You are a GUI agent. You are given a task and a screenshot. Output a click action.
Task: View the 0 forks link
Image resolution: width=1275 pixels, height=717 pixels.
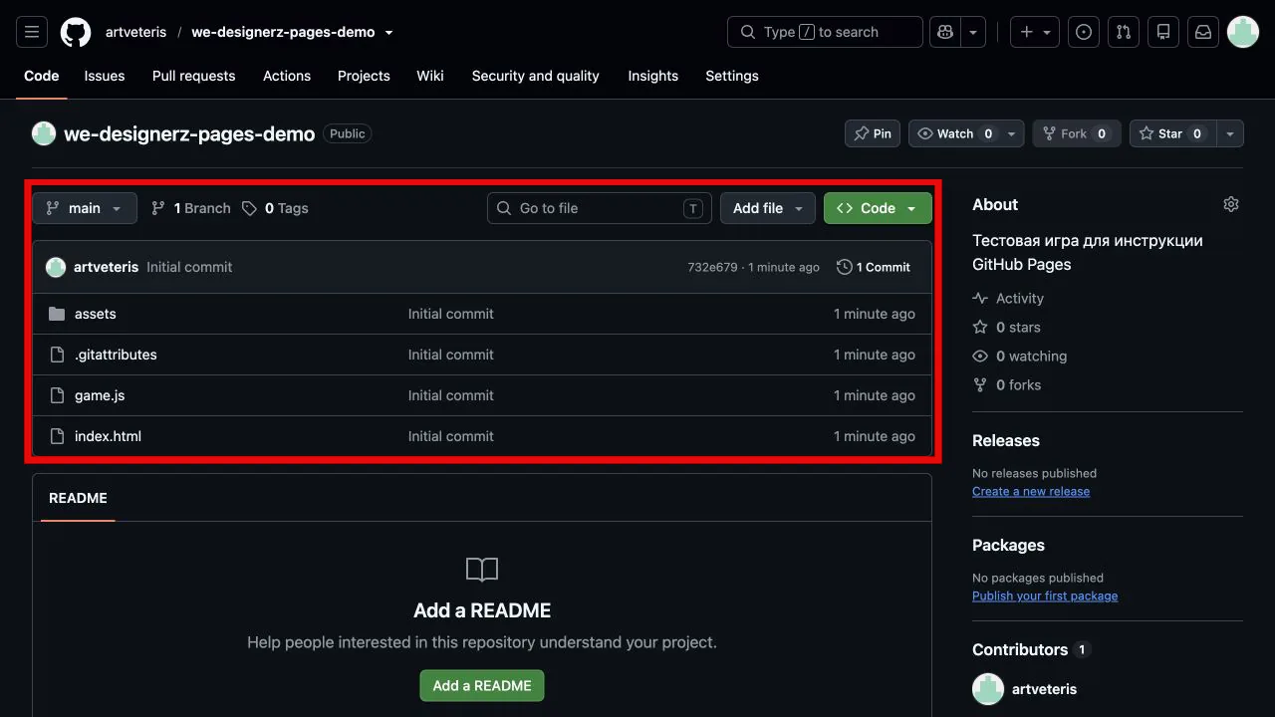(x=1007, y=384)
